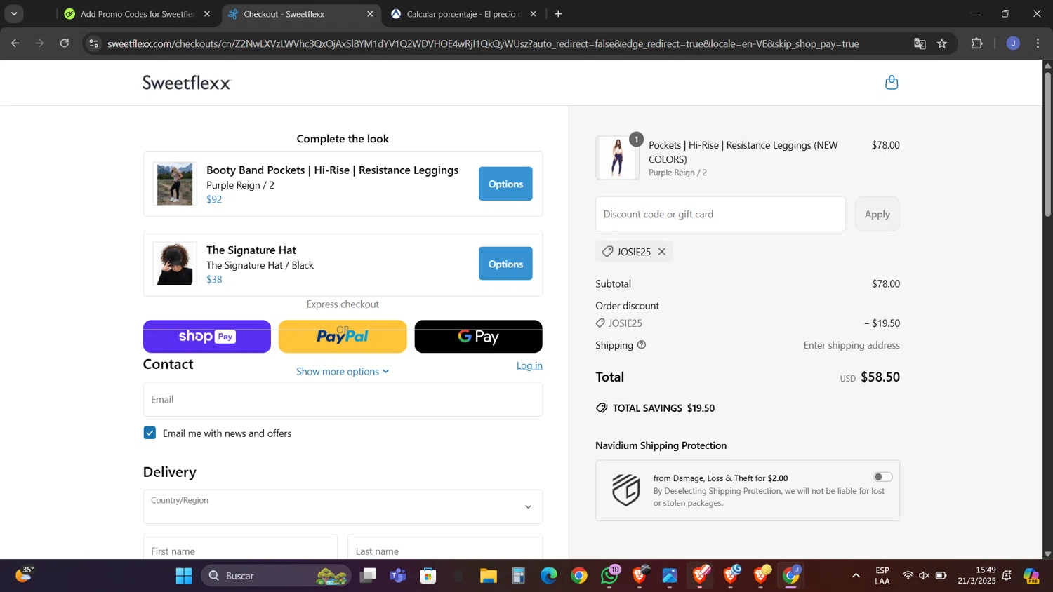The image size is (1053, 592).
Task: Open taskbar clock and date
Action: [976, 576]
